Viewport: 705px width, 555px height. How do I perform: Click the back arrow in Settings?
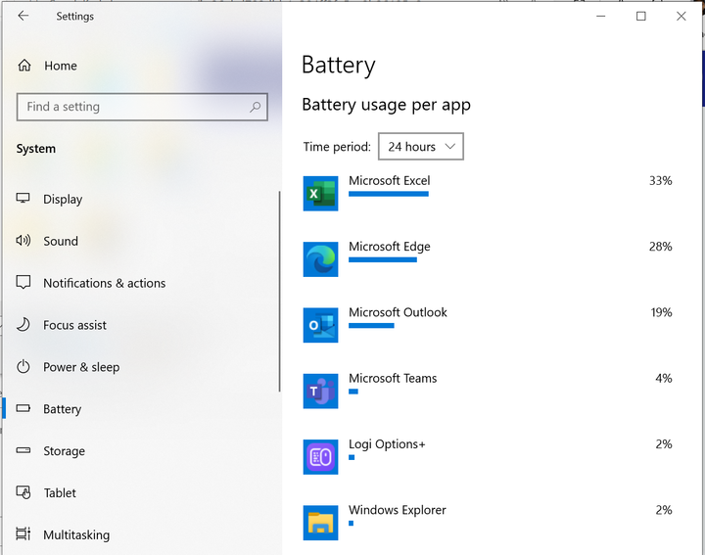tap(23, 17)
